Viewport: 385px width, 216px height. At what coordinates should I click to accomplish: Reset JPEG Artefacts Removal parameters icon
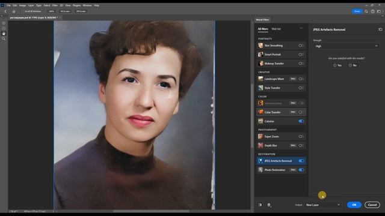(380, 29)
